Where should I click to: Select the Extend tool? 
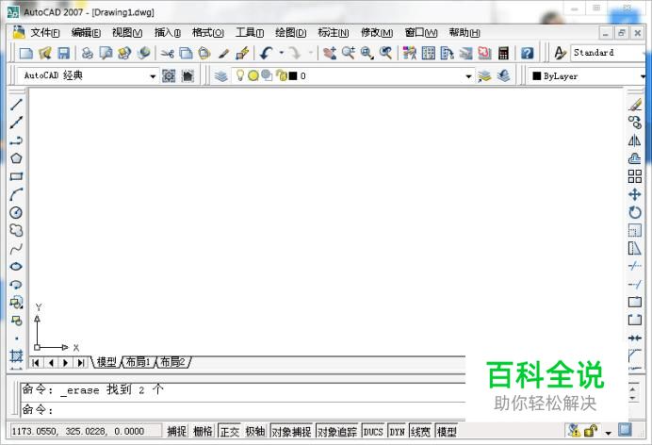(x=635, y=285)
